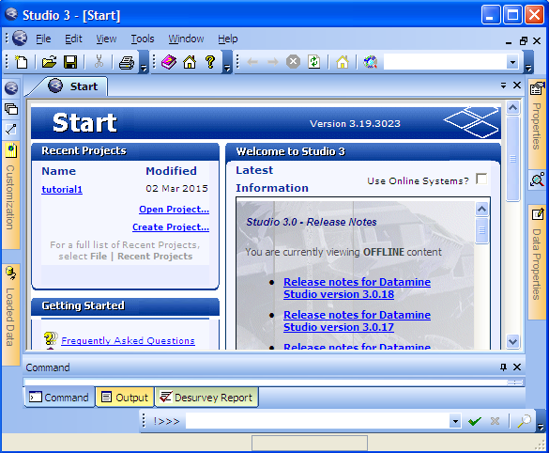Click the release notes scroll up arrow
Viewport: 549px width, 453px height.
481,210
